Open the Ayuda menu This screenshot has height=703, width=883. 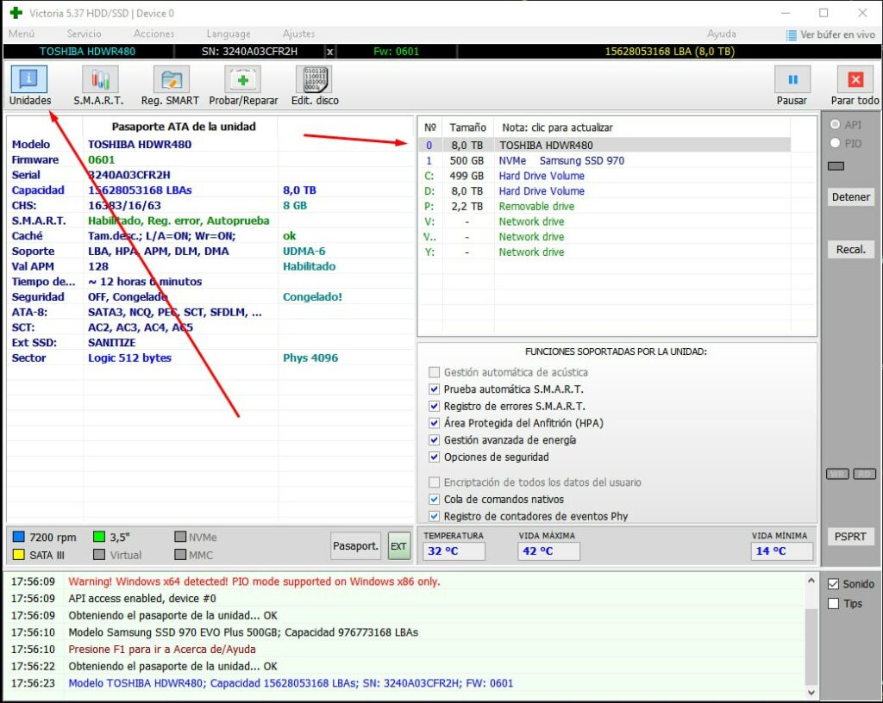[x=722, y=34]
